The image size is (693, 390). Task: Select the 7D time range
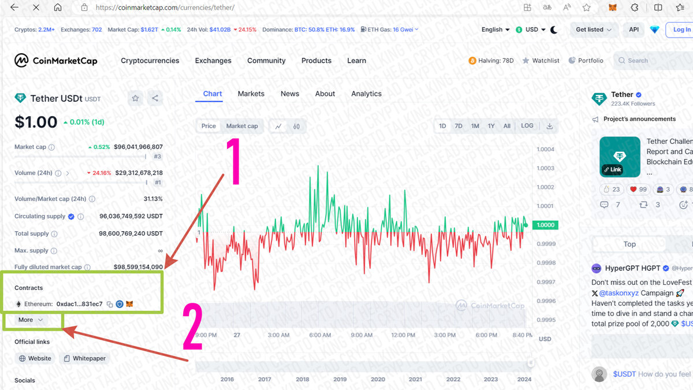[x=459, y=126]
